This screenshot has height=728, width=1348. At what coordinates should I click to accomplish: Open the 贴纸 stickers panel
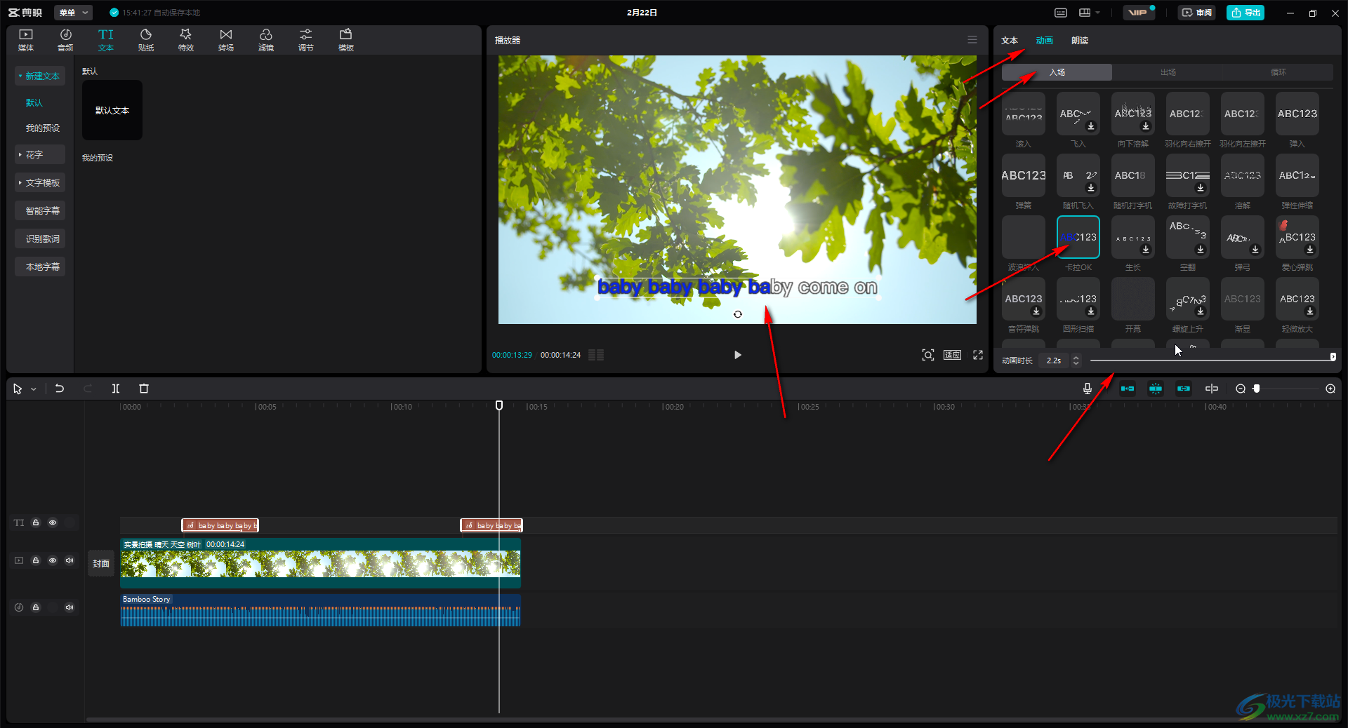146,40
